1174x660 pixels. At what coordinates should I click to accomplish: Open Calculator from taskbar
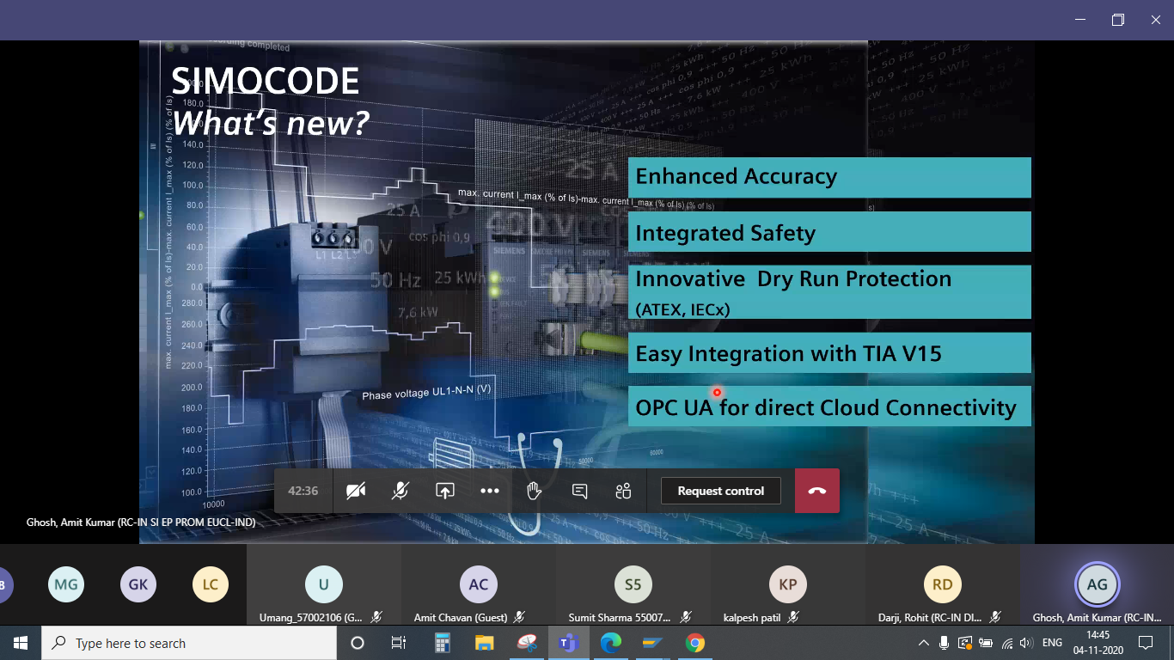tap(443, 643)
